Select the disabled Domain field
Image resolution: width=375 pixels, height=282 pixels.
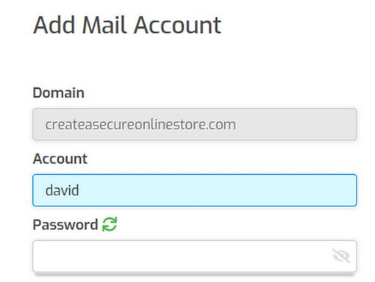click(194, 124)
